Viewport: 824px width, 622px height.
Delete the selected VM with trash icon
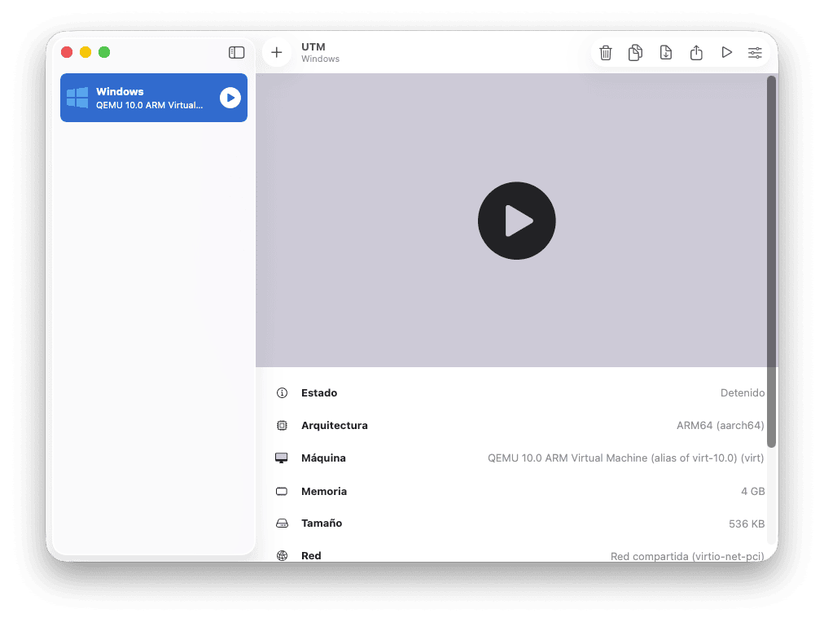tap(606, 53)
